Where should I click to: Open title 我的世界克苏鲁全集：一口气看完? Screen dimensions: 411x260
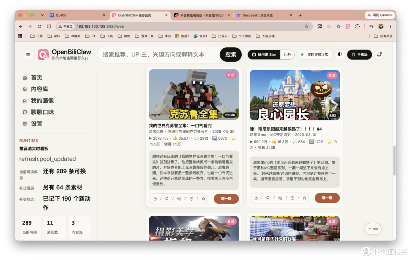[180, 126]
